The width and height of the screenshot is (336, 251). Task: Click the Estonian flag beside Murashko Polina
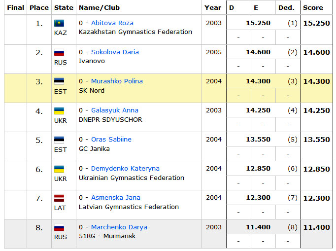(x=59, y=81)
